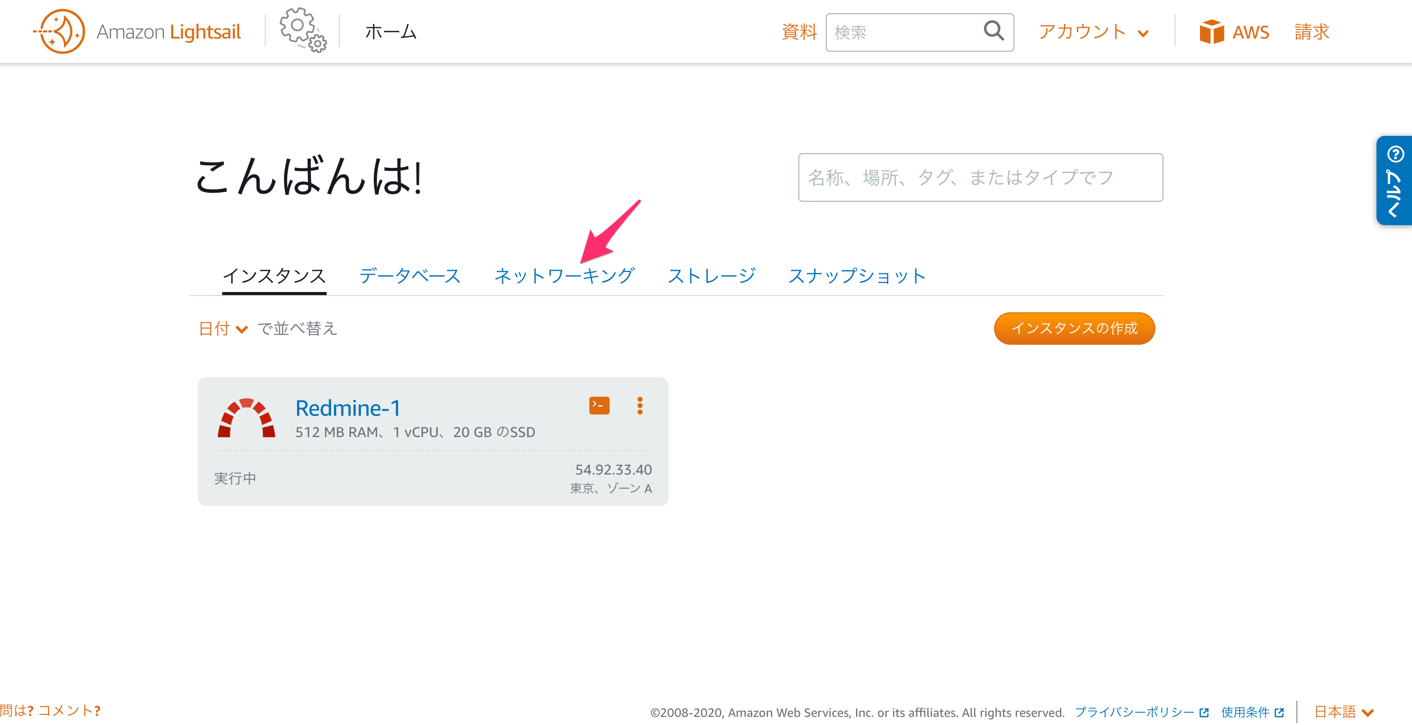Switch to the スナップショット tab
Viewport: 1412px width, 725px height.
pyautogui.click(x=857, y=276)
